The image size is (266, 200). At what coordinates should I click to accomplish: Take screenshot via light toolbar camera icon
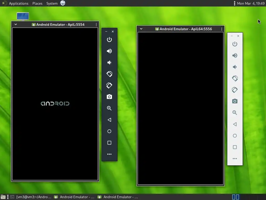235,101
